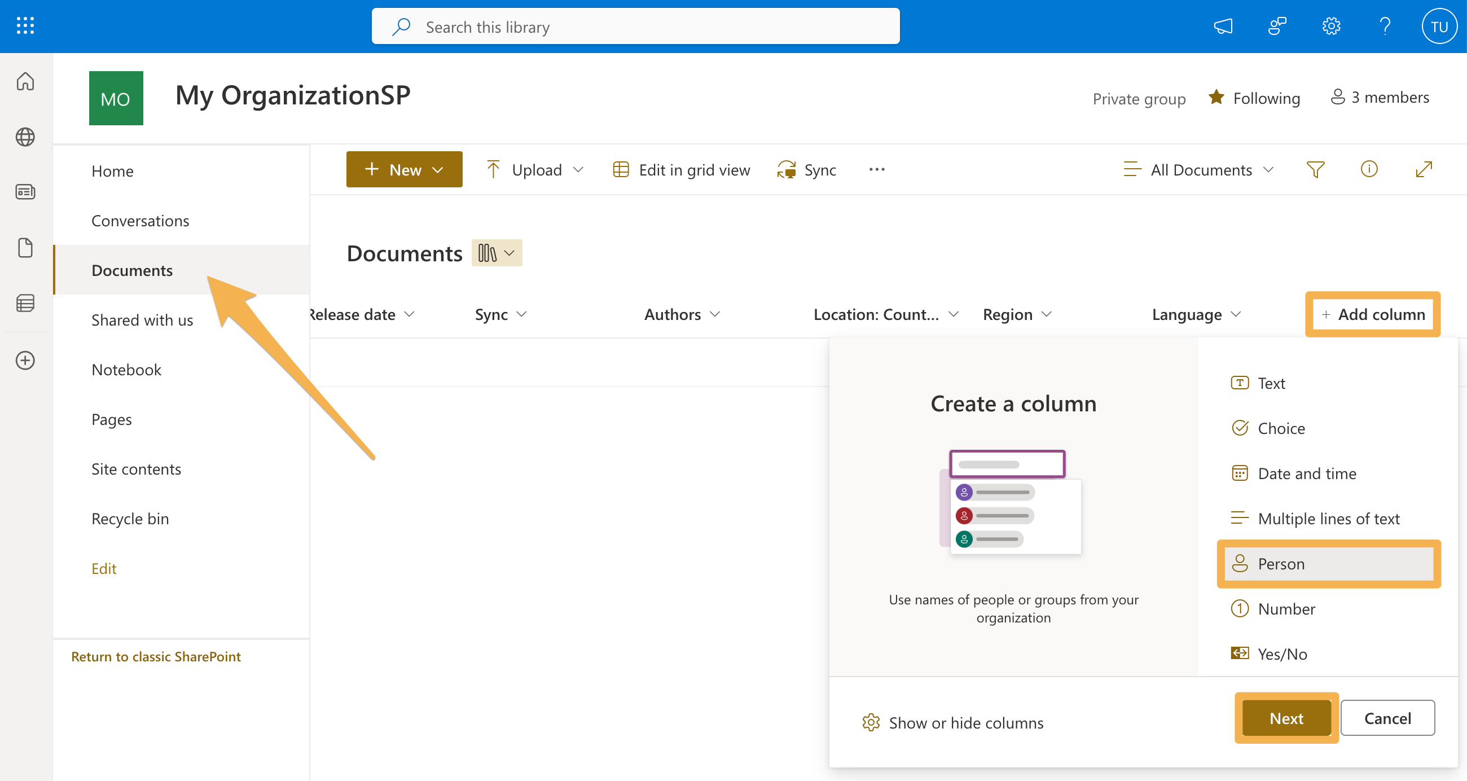Click the Next button

1286,718
